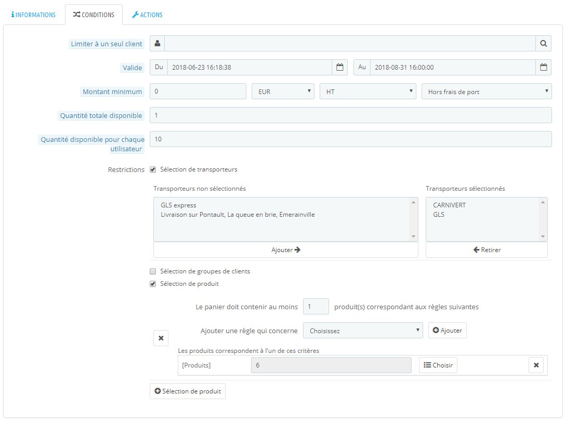Click 'Quantité disponible pour chaque utilisateur' label
Viewport: 565px width, 421px height.
pyautogui.click(x=92, y=144)
